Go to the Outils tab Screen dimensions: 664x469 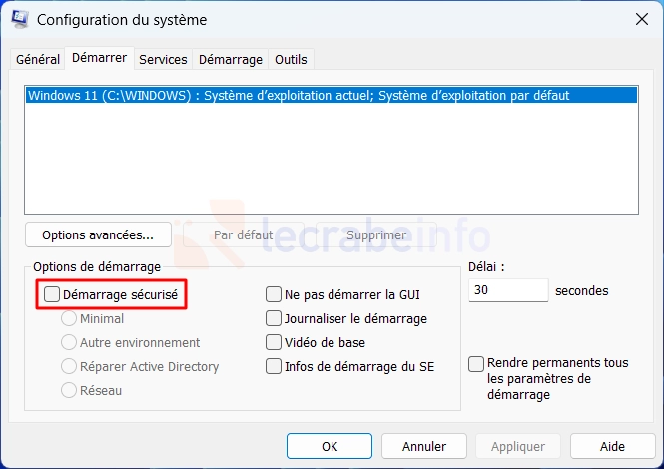coord(291,59)
